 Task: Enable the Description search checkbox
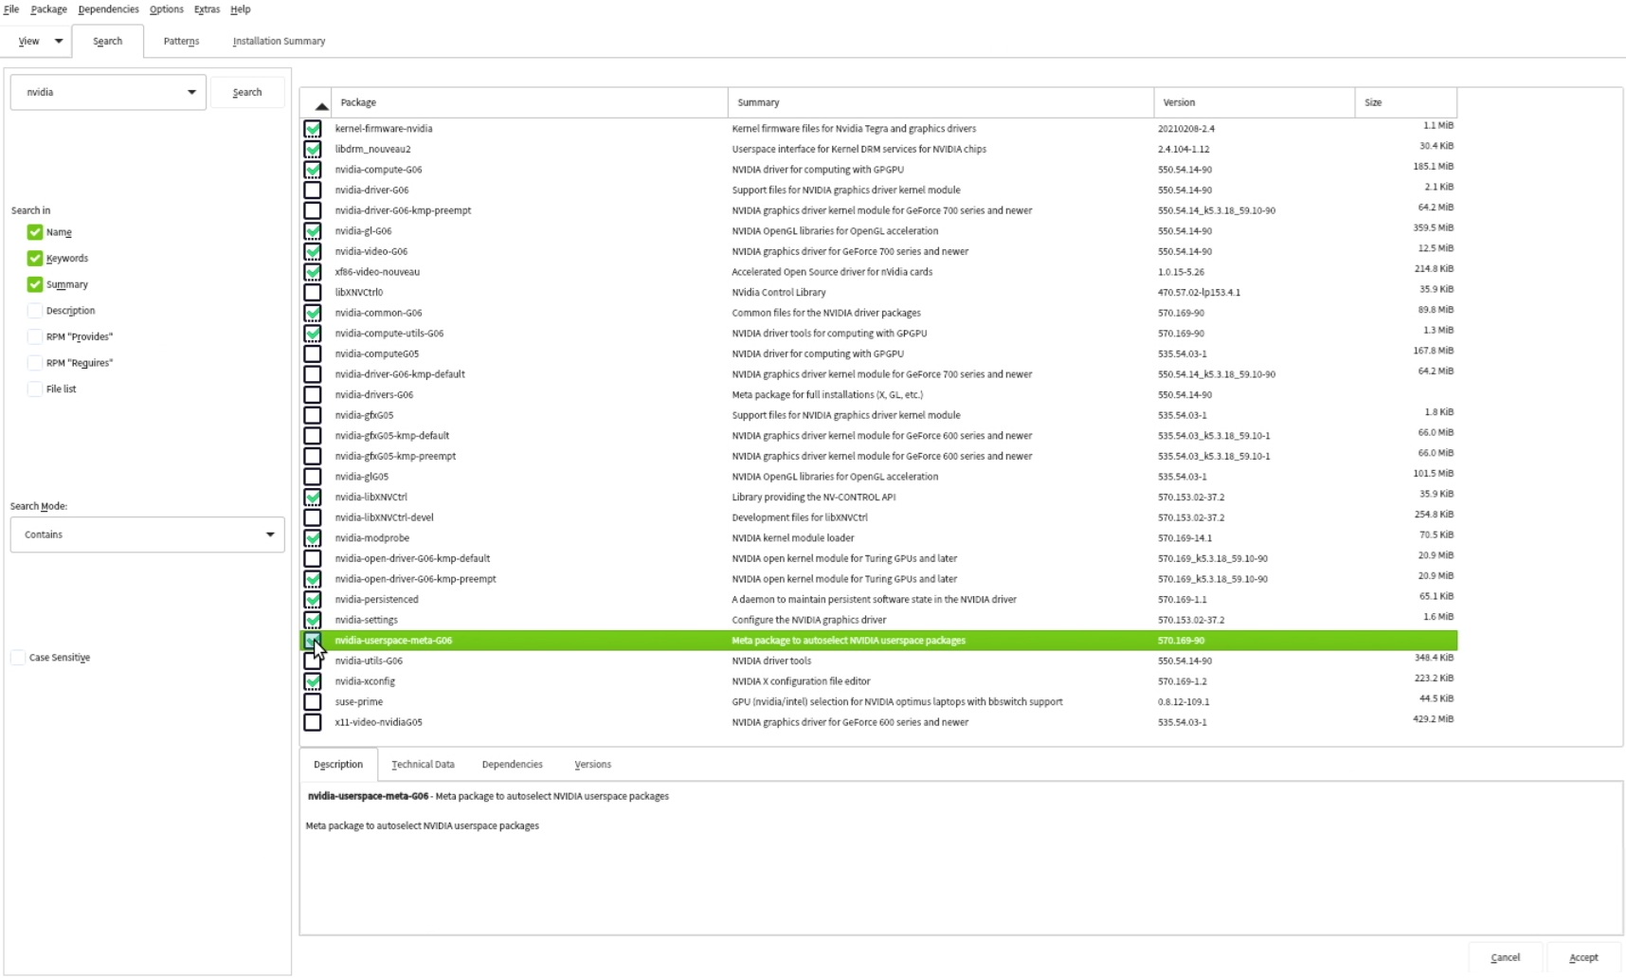click(x=35, y=311)
